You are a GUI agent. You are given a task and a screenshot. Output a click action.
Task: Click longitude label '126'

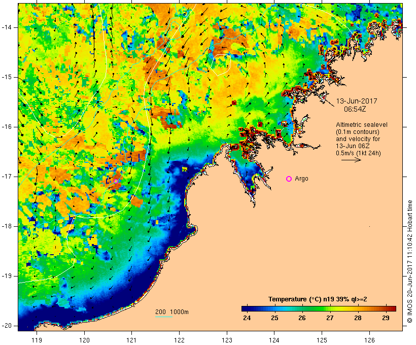click(x=369, y=340)
